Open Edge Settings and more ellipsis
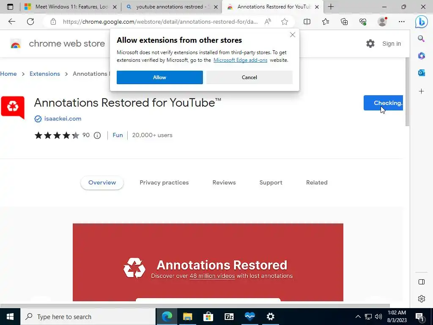The width and height of the screenshot is (433, 325). pyautogui.click(x=402, y=22)
